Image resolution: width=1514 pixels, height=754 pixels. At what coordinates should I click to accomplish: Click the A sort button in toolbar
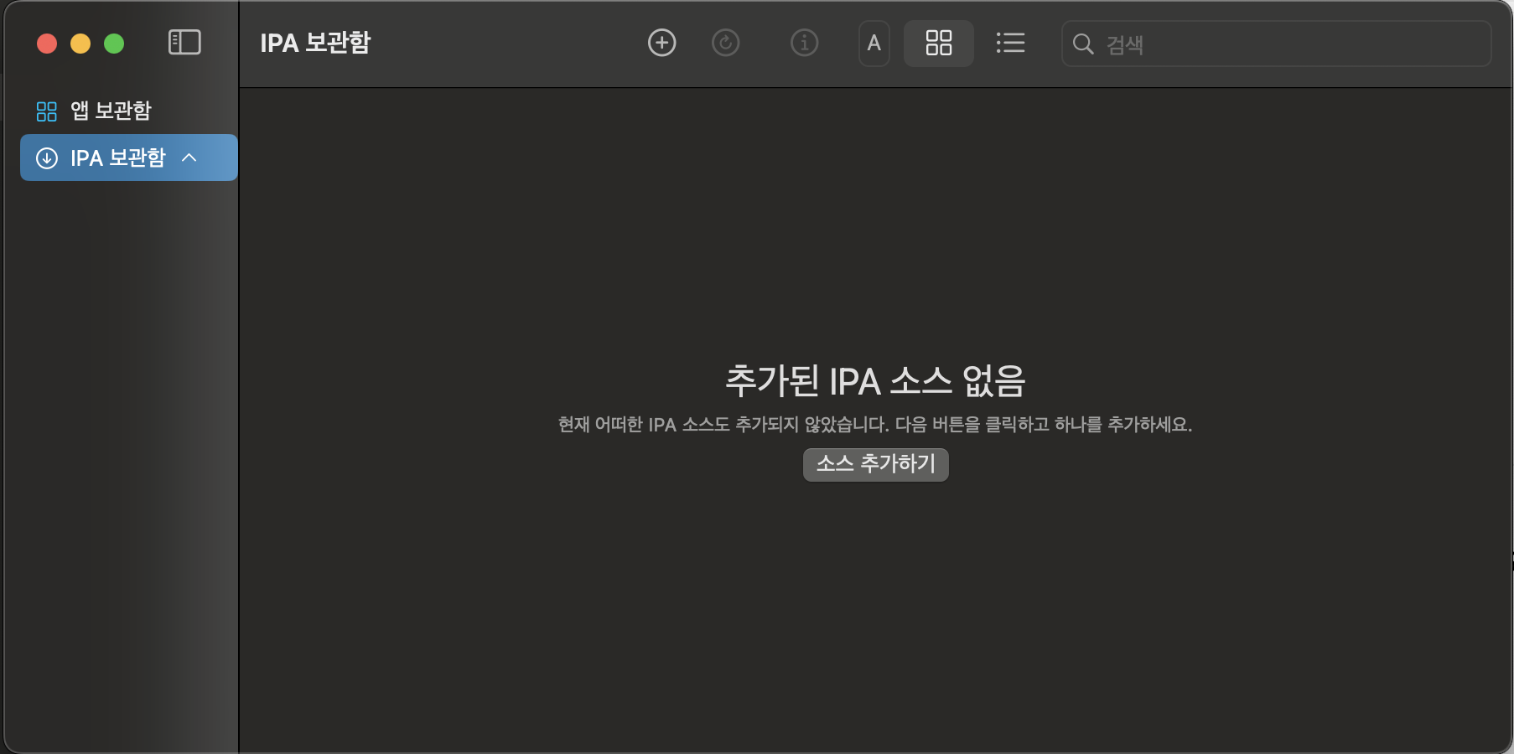pos(874,44)
